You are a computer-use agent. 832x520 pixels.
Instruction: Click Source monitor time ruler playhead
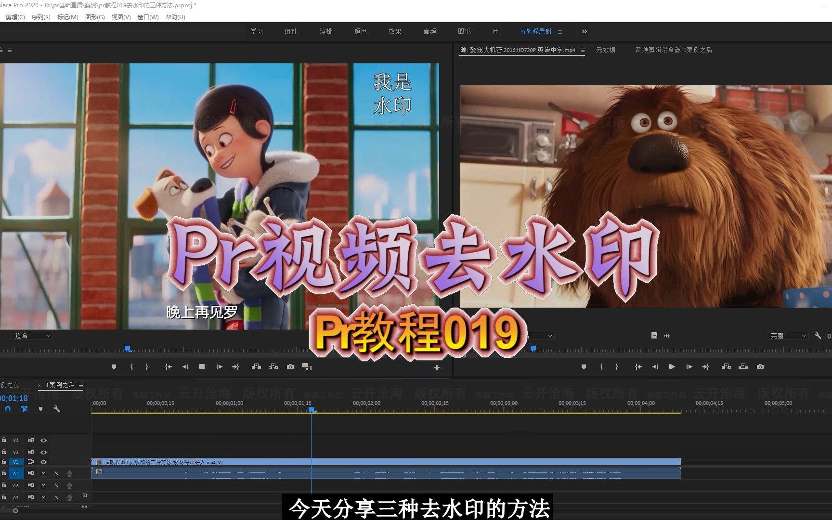tap(533, 348)
